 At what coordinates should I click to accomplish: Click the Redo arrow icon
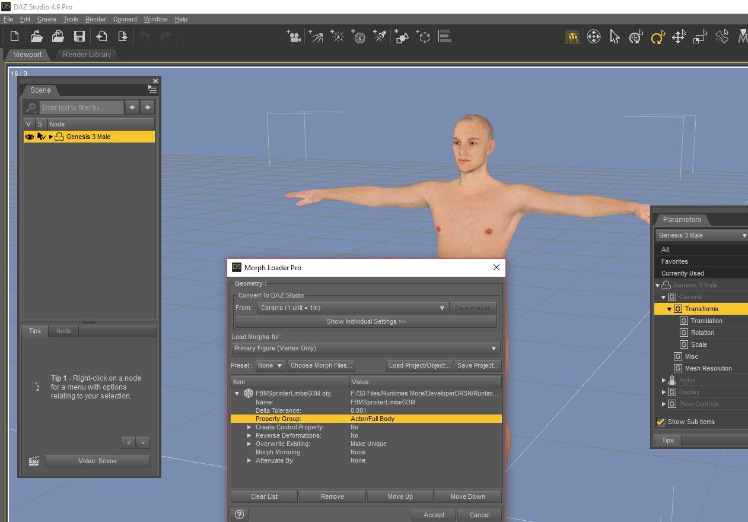click(166, 36)
